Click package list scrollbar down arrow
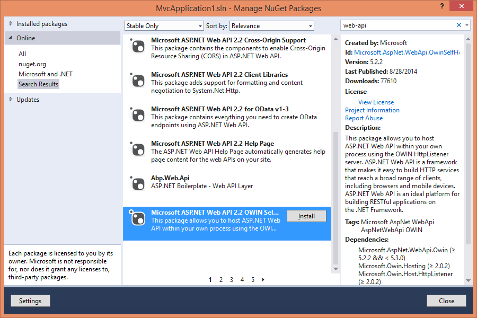The image size is (477, 318). [335, 269]
